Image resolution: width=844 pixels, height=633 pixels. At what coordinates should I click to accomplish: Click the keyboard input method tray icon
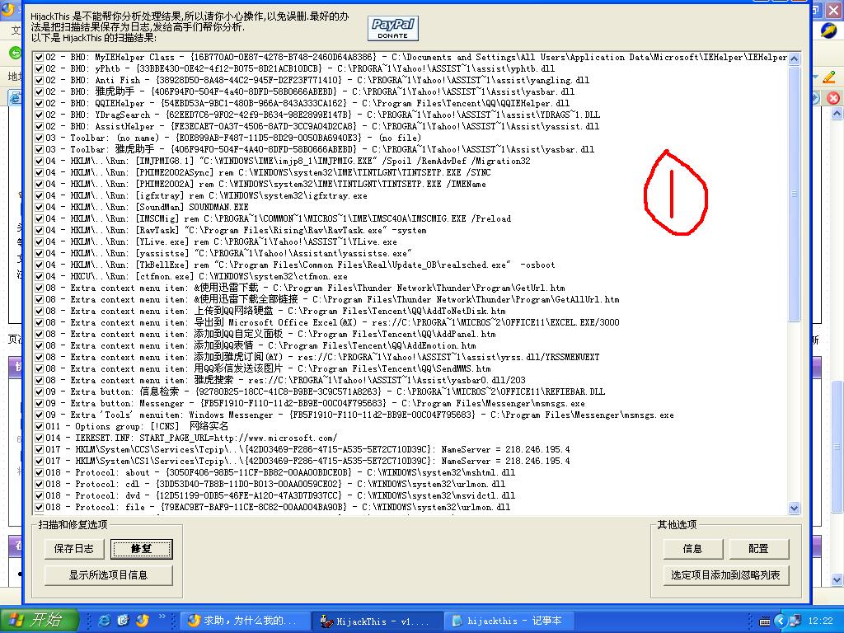point(764,621)
